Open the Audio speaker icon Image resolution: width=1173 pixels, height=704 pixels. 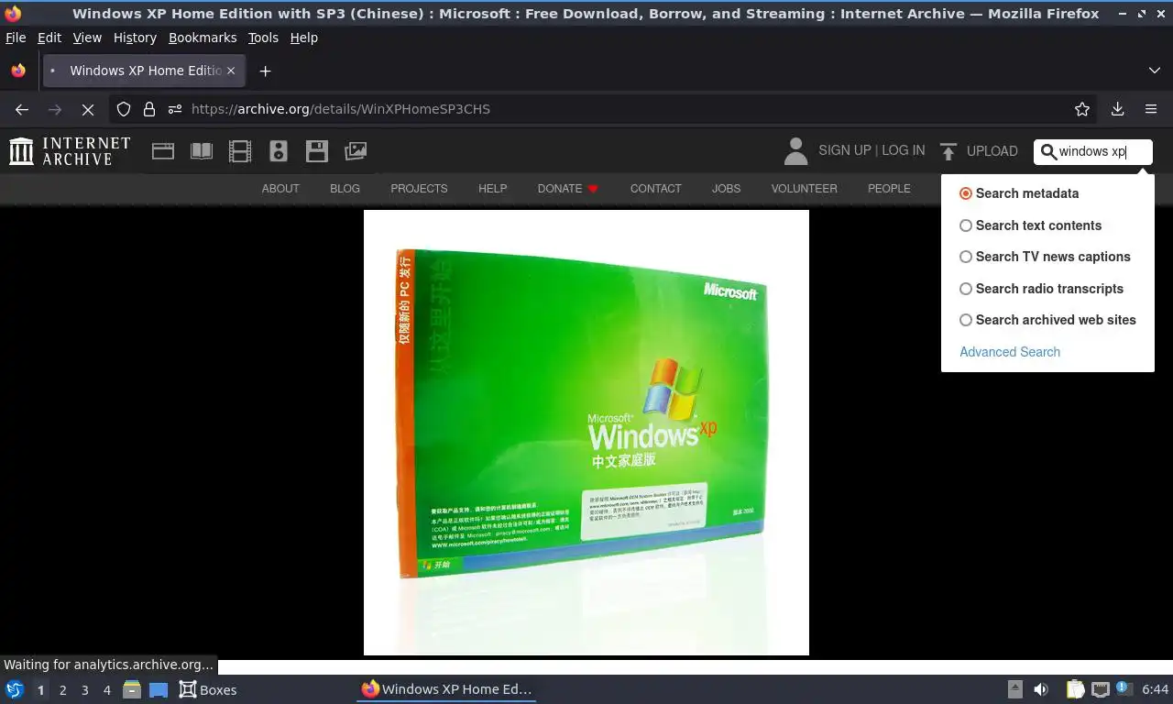click(x=279, y=151)
